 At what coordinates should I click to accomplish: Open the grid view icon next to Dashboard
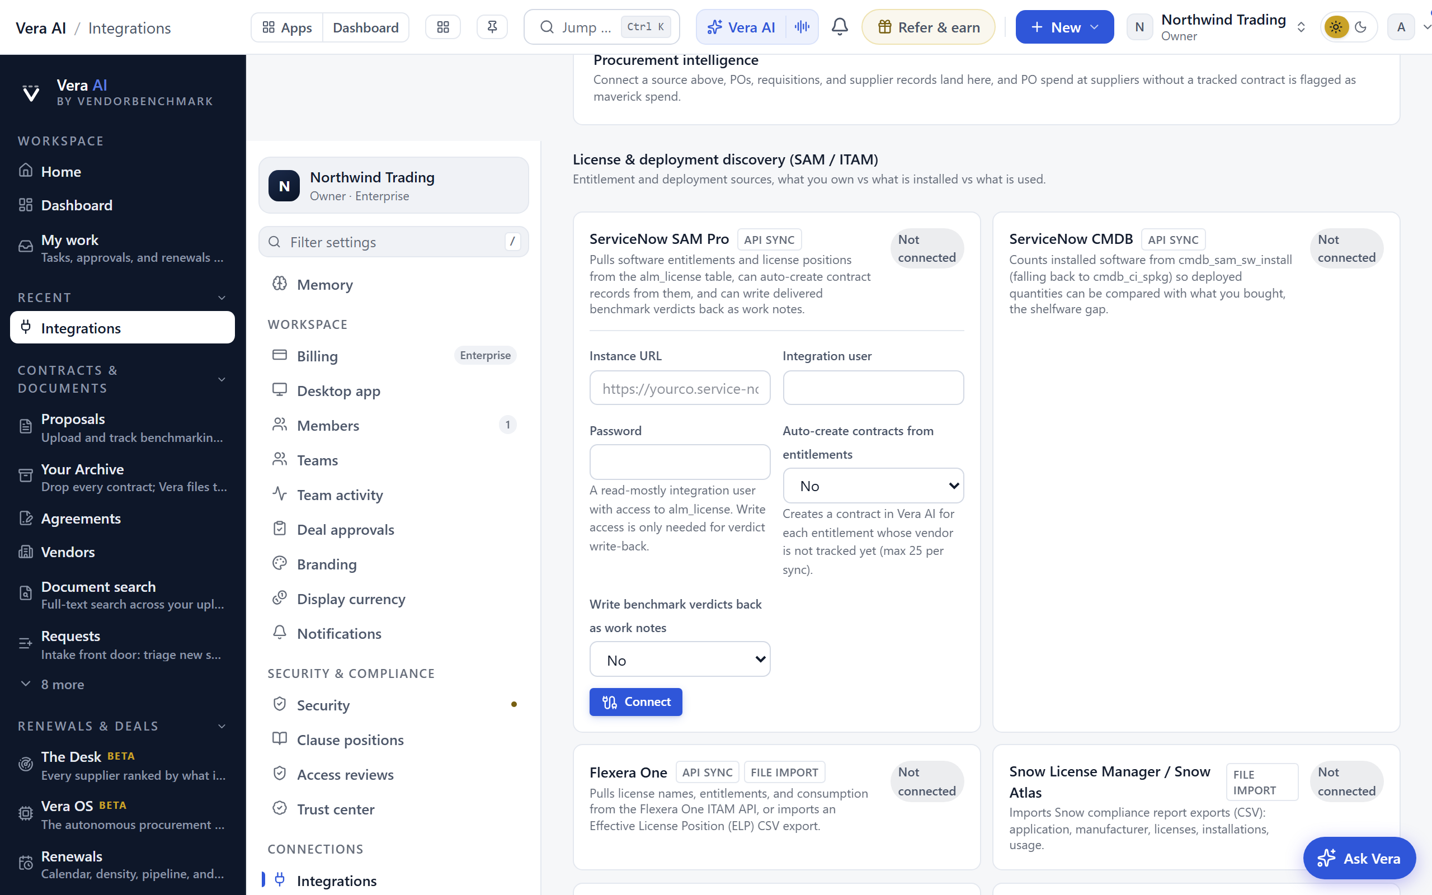(442, 27)
